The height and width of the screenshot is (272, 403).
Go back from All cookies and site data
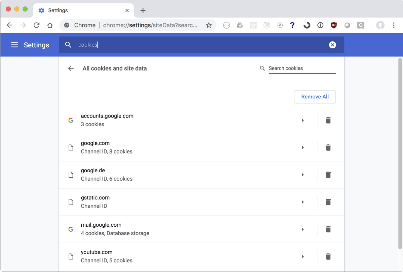pyautogui.click(x=71, y=69)
